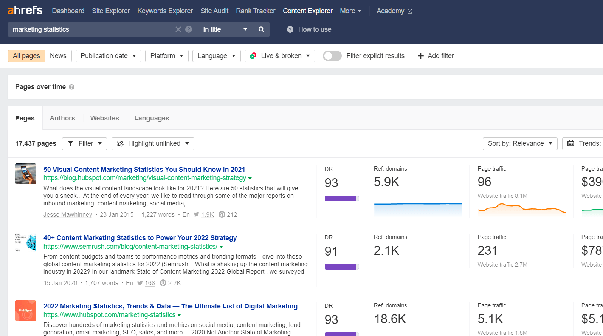This screenshot has height=336, width=603.
Task: Click Pinterest icon with 212 shares
Action: (x=222, y=214)
